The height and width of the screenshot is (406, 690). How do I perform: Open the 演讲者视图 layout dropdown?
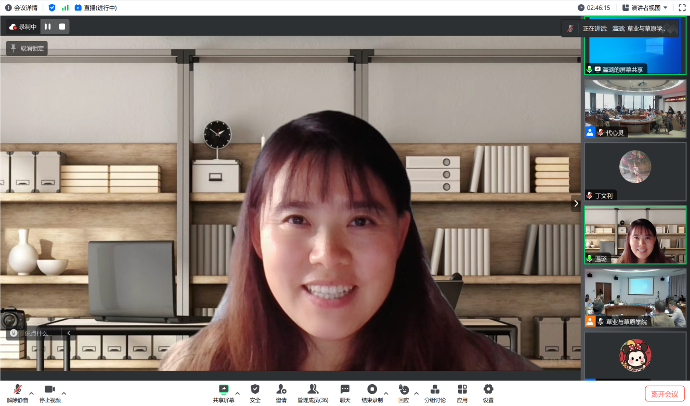point(645,8)
